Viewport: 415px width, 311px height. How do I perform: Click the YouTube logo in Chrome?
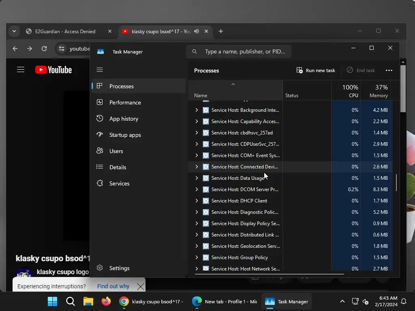tap(53, 70)
